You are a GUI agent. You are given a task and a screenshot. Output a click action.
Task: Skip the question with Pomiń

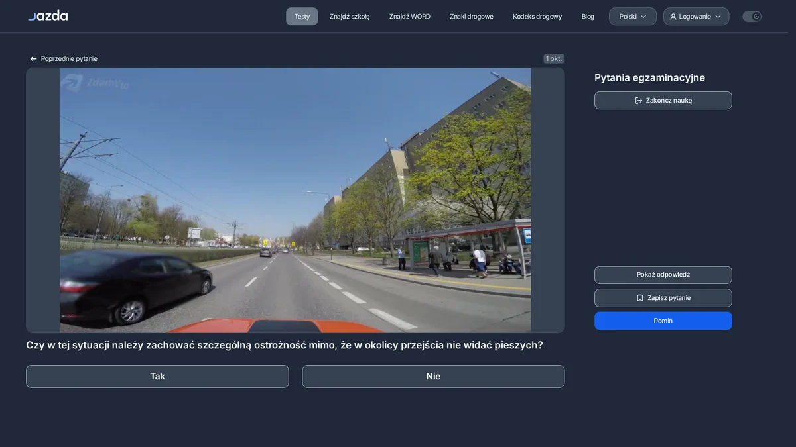[663, 321]
